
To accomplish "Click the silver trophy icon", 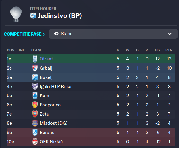I will coord(16,14).
